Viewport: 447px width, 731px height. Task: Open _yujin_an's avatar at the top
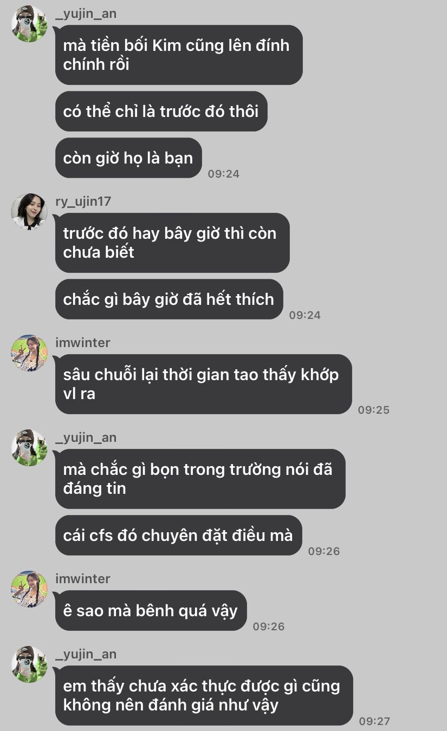tap(29, 24)
